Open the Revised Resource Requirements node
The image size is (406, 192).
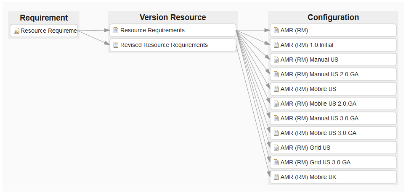(164, 45)
